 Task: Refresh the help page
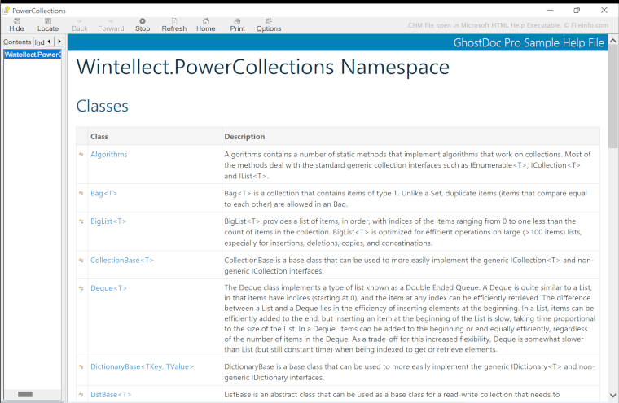[174, 25]
